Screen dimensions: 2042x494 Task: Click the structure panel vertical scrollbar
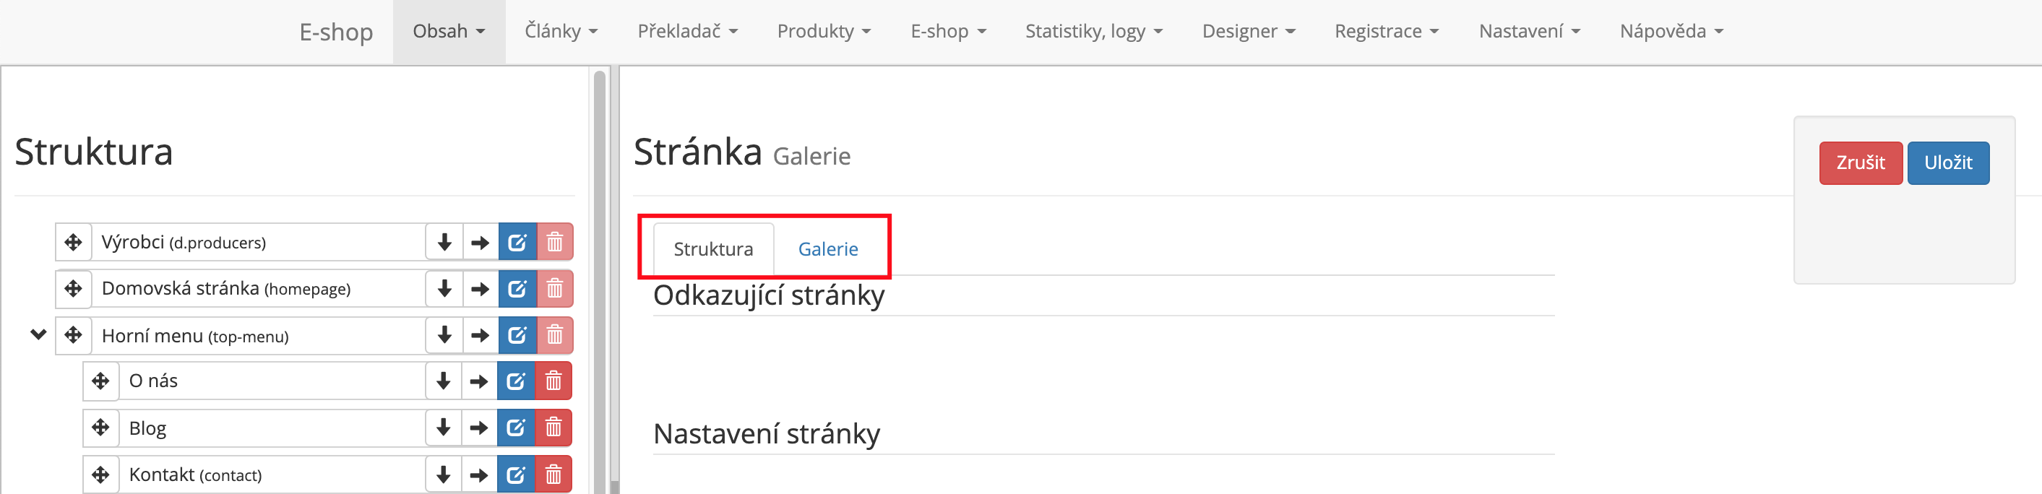click(599, 277)
